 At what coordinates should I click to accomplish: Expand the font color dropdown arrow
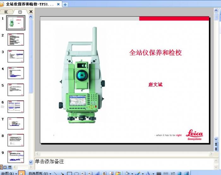[153, 173]
